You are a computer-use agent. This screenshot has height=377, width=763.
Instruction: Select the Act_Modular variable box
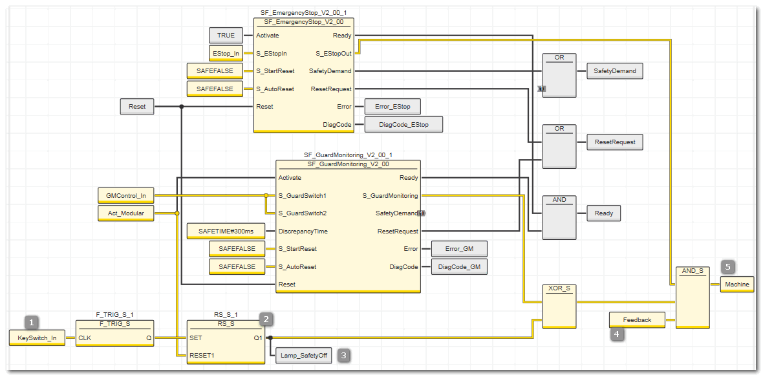[x=126, y=213]
